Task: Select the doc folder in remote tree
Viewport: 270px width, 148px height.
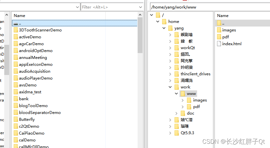Action: tap(191, 113)
